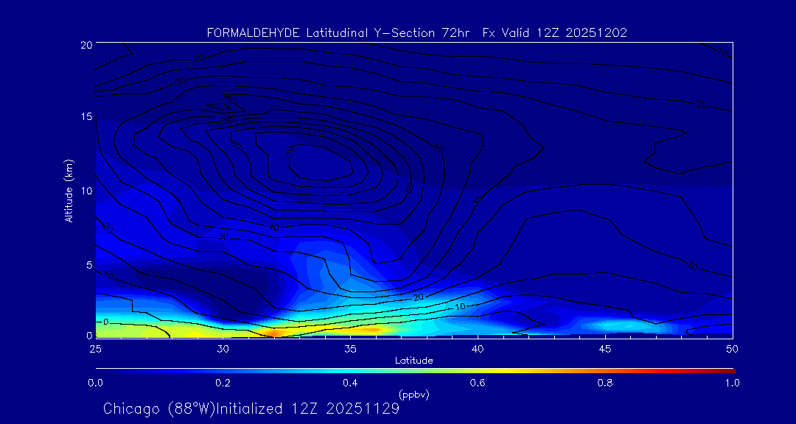Click the color scale value 0.6
This screenshot has width=796, height=424.
(478, 383)
